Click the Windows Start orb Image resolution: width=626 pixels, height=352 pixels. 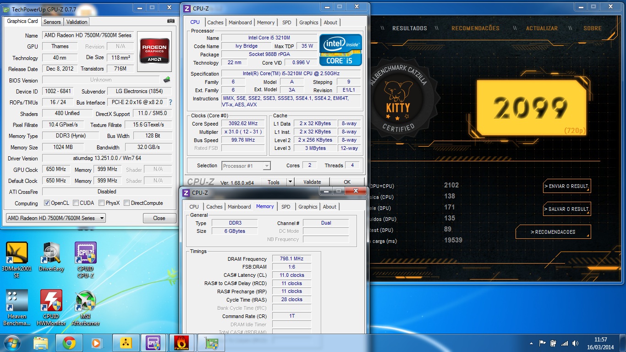coord(12,342)
